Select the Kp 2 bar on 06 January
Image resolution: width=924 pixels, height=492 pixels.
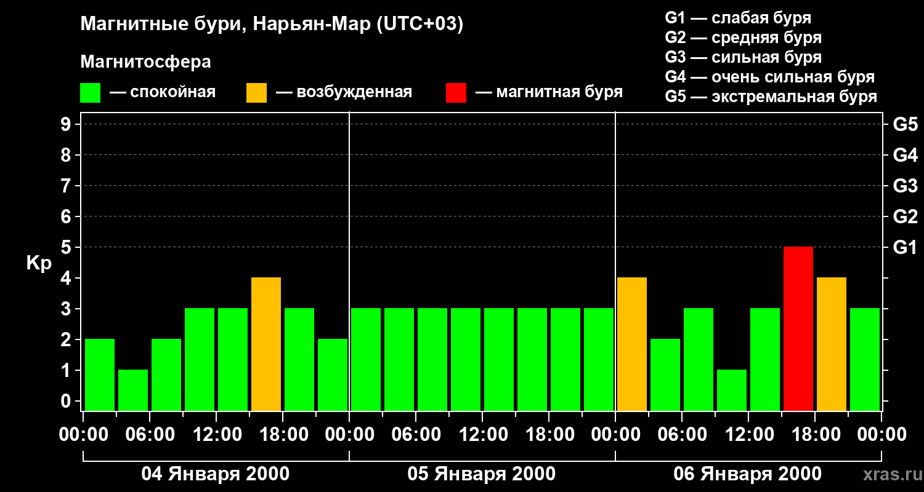(x=665, y=375)
